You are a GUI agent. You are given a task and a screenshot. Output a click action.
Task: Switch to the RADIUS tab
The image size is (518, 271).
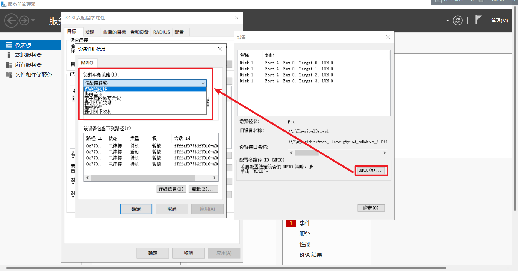[161, 32]
